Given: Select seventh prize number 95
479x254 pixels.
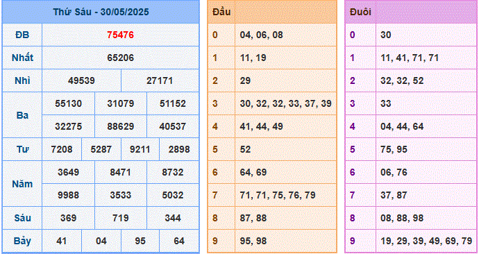Looking at the screenshot, I should click(140, 241).
